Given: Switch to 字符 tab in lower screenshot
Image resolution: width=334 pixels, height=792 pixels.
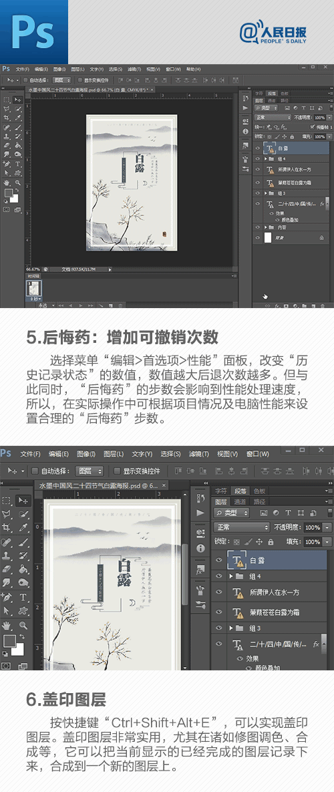Looking at the screenshot, I should (220, 491).
